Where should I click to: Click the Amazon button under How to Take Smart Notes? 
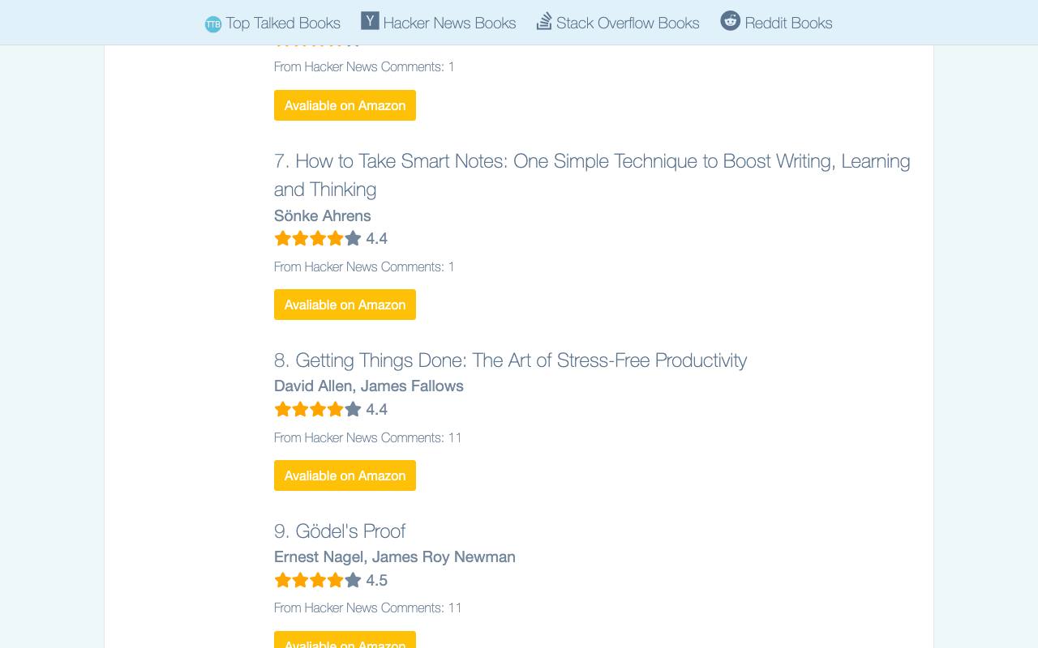345,305
